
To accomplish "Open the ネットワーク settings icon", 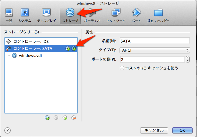I will 116,12.
